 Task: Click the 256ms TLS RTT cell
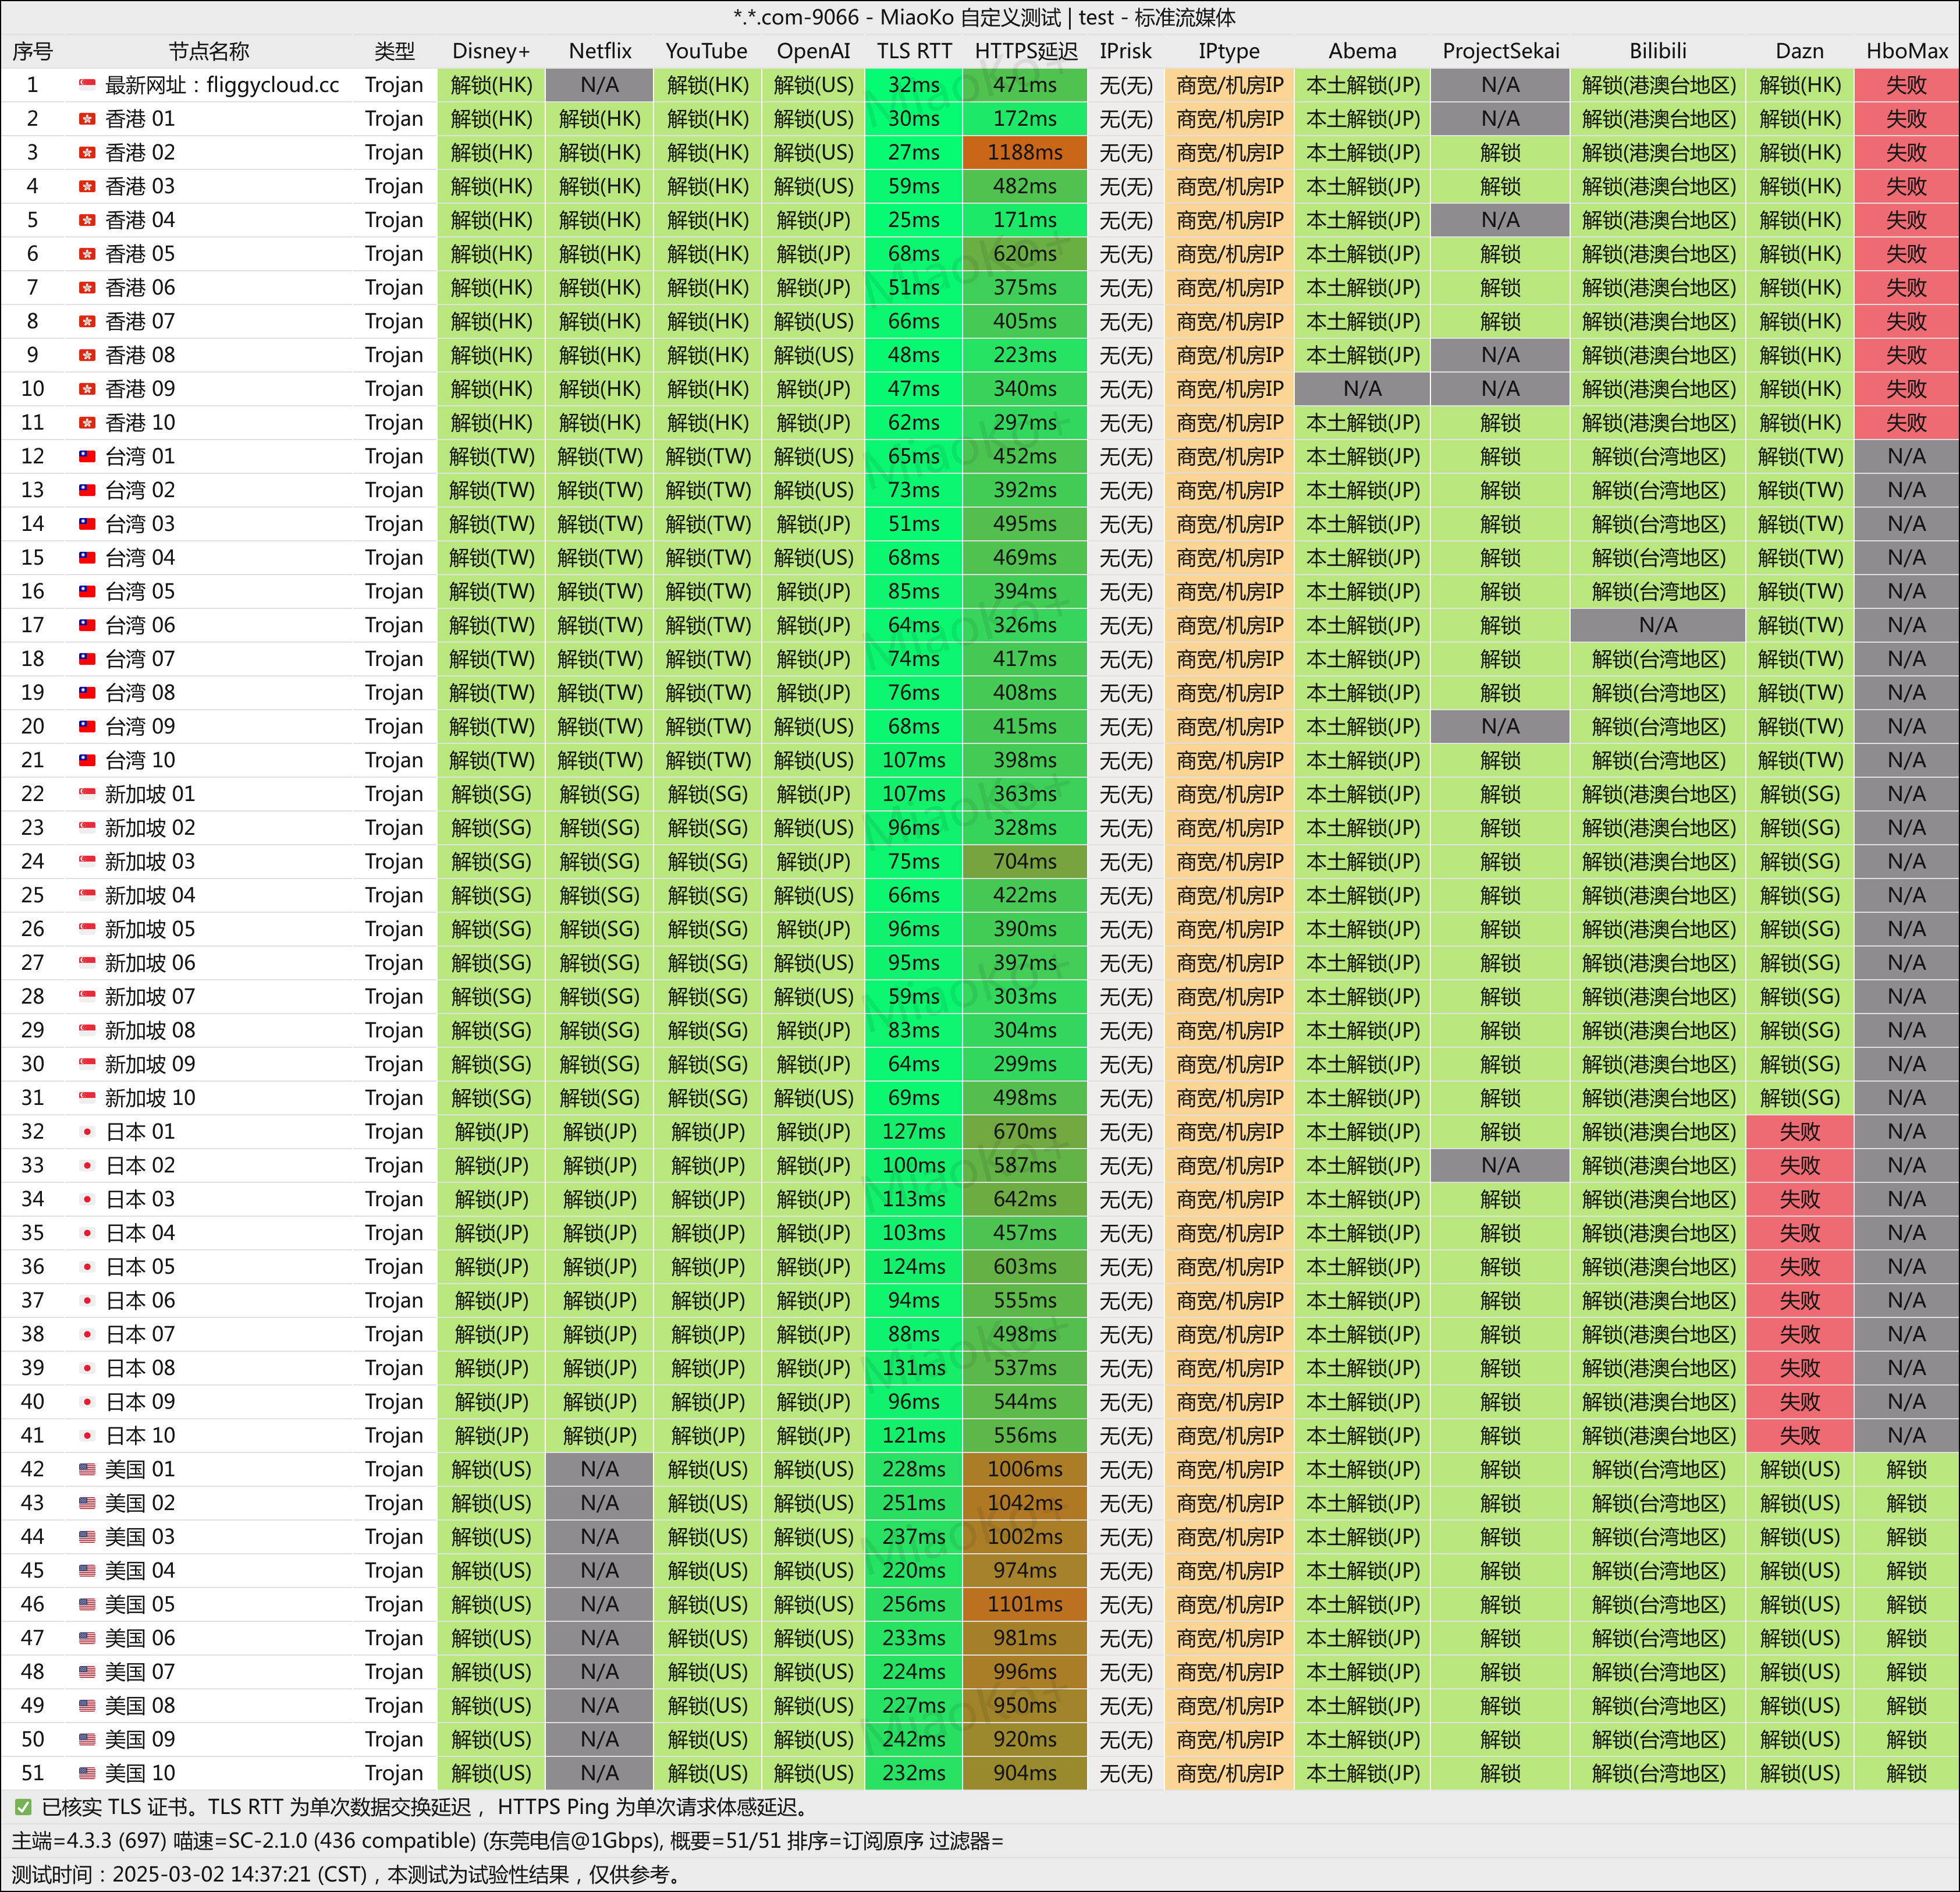pos(914,1605)
